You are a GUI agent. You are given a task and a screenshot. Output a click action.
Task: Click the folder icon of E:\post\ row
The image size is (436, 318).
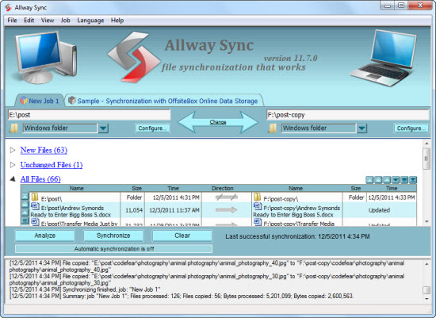[35, 197]
